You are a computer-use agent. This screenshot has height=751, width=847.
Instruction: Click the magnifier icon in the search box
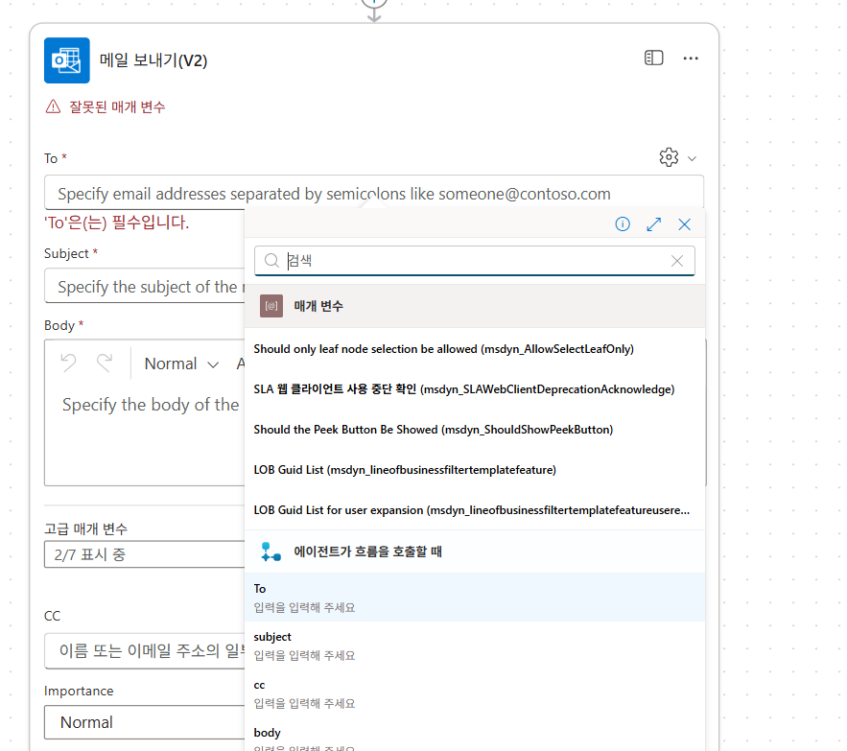tap(271, 261)
